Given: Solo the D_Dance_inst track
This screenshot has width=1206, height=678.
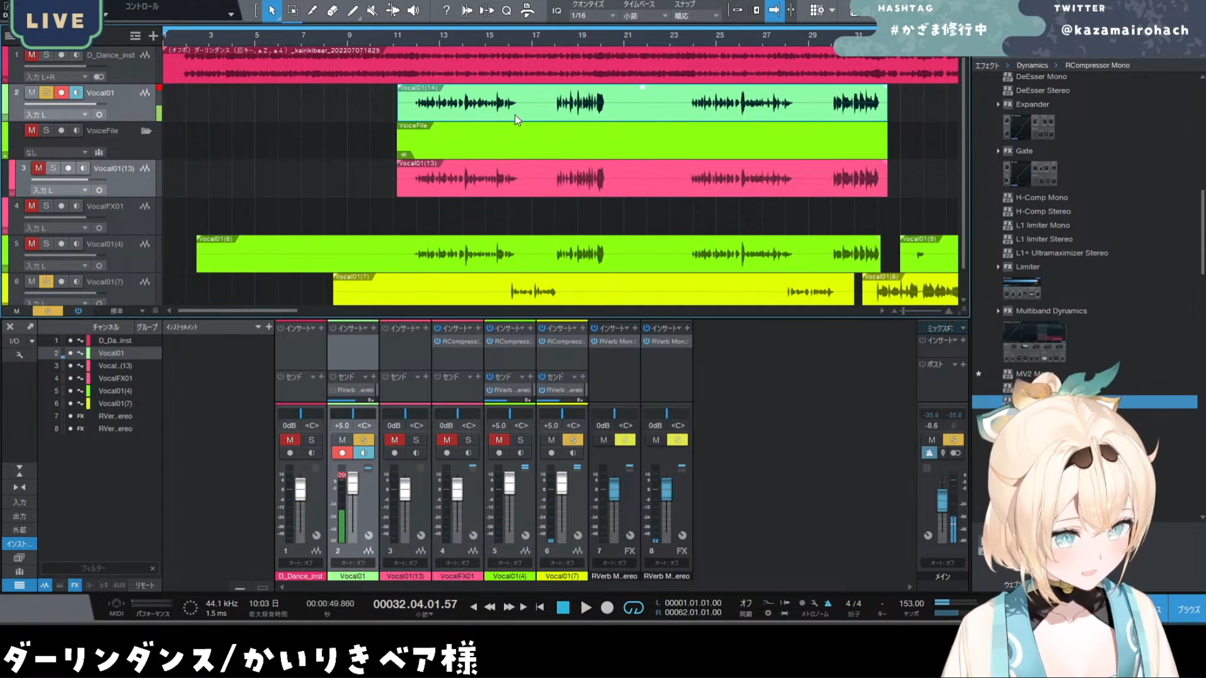Looking at the screenshot, I should 46,55.
